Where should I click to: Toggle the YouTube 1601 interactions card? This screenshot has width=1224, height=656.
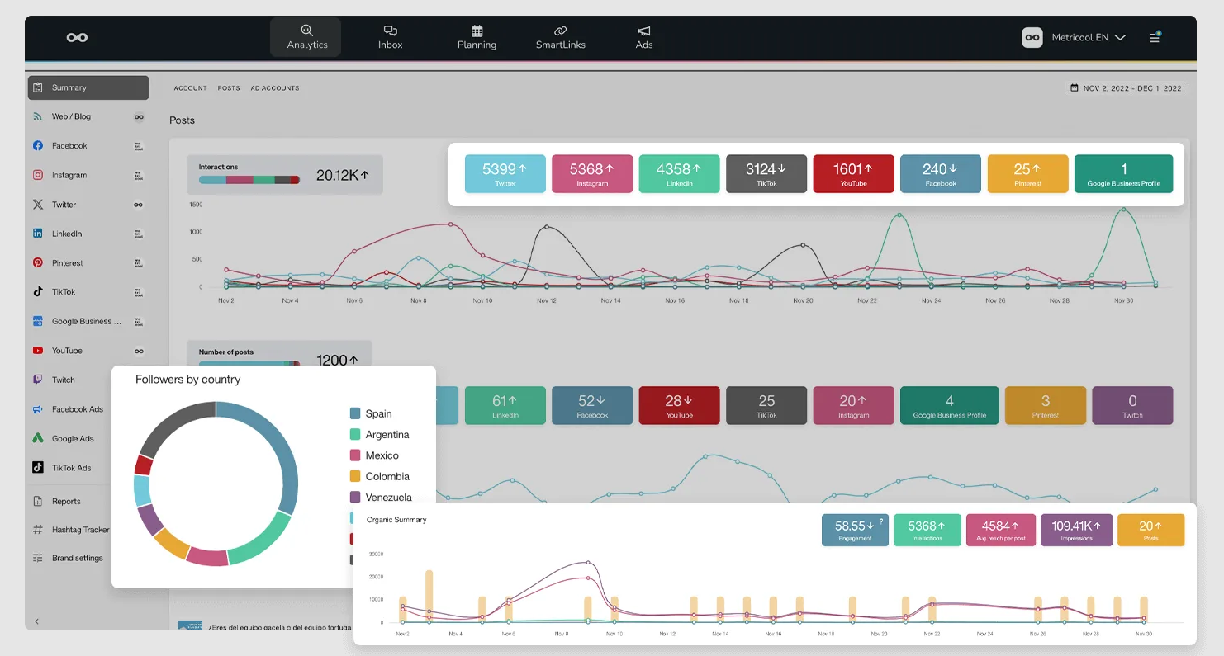(x=853, y=173)
